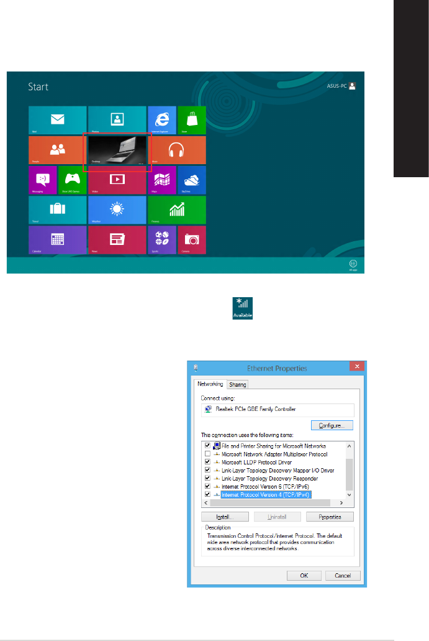This screenshot has height=641, width=429.
Task: Click the Configure... button
Action: (x=332, y=425)
